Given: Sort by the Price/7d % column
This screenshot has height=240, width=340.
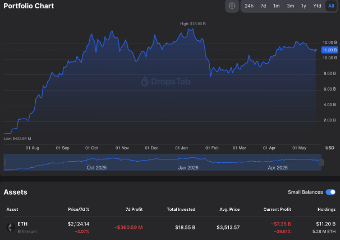Looking at the screenshot, I should [x=79, y=209].
